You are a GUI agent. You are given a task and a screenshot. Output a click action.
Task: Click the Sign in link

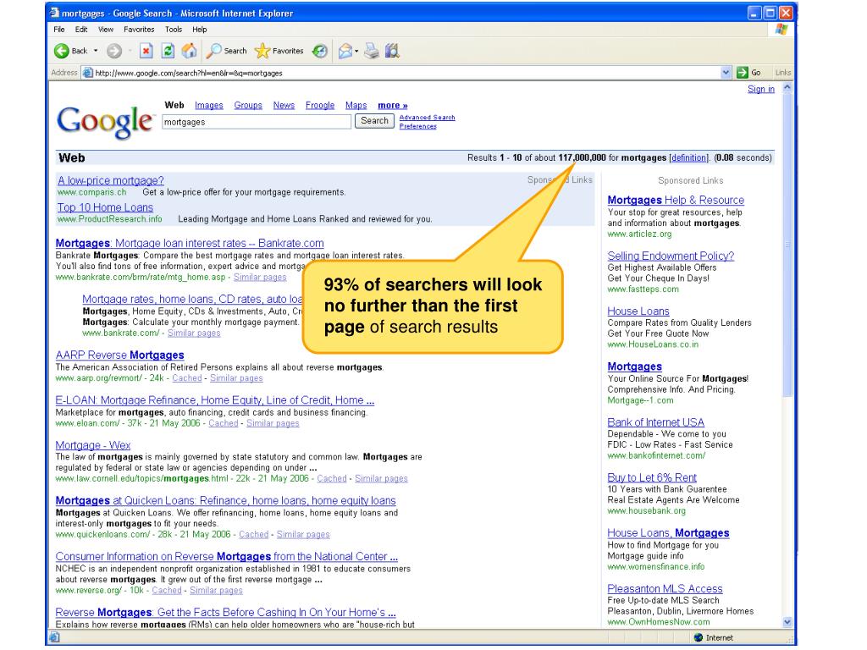761,89
